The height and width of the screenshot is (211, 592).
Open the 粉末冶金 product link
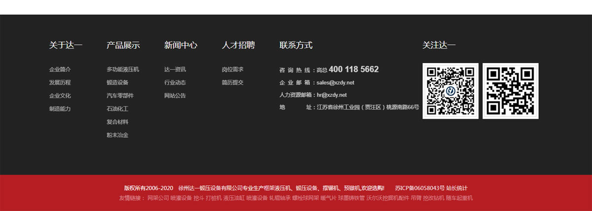117,135
